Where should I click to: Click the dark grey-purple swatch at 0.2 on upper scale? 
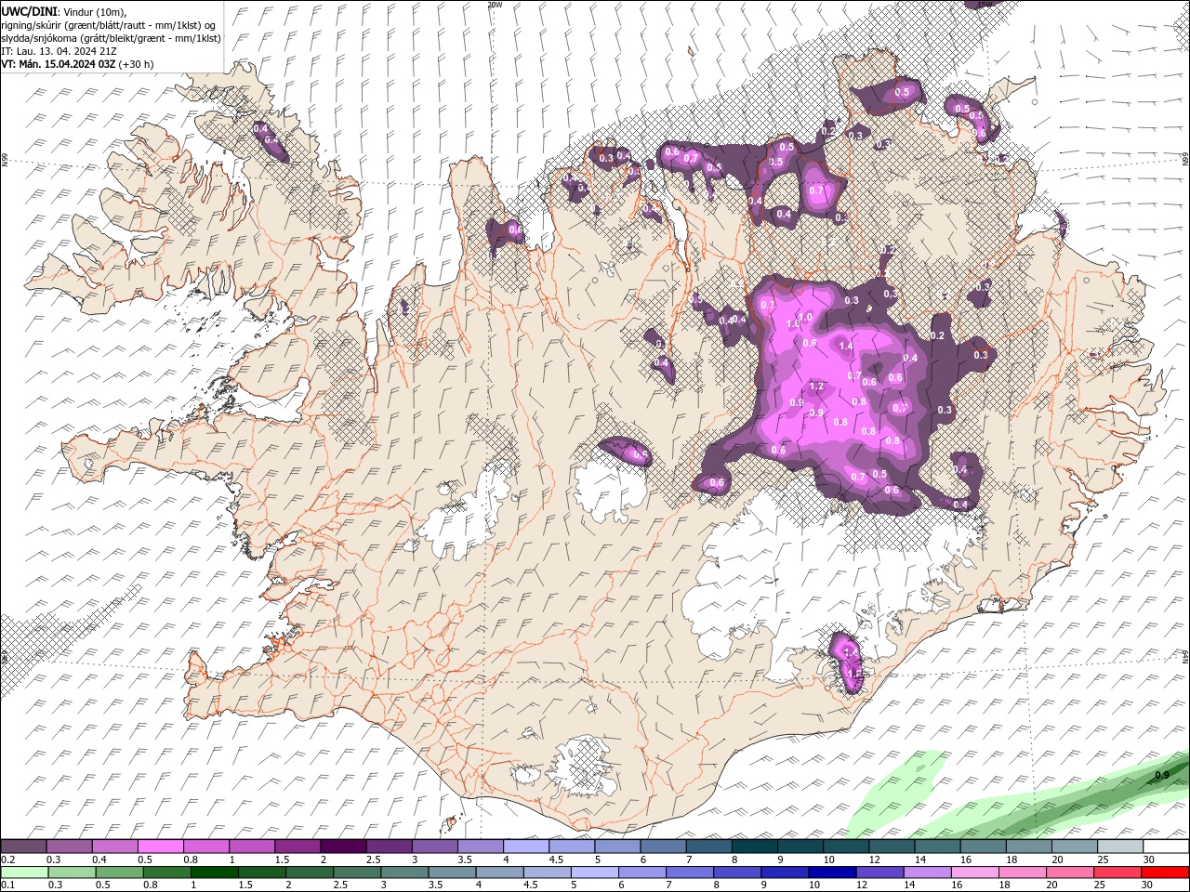(23, 846)
